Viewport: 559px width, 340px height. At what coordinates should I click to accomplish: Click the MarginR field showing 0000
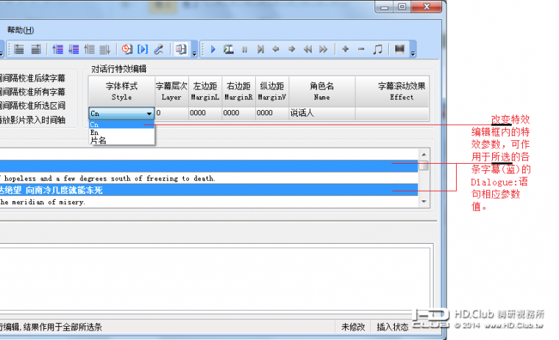(x=238, y=113)
